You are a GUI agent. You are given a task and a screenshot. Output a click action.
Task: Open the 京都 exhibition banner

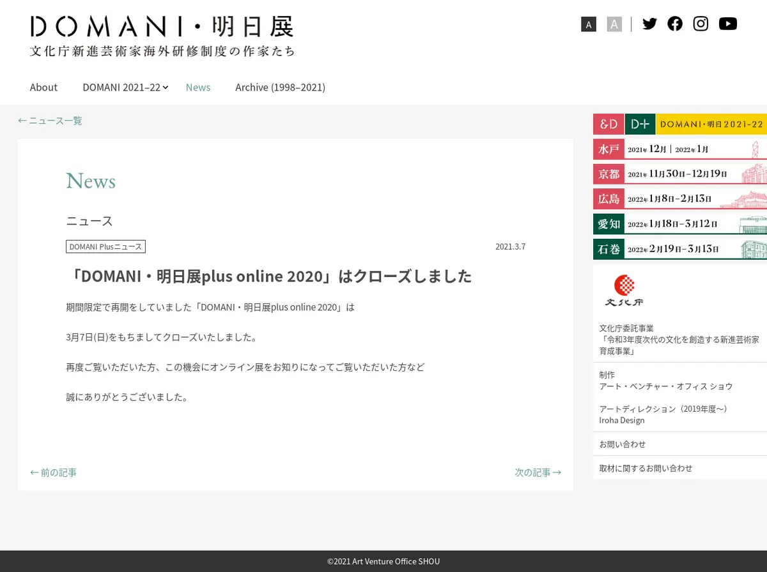coord(680,174)
